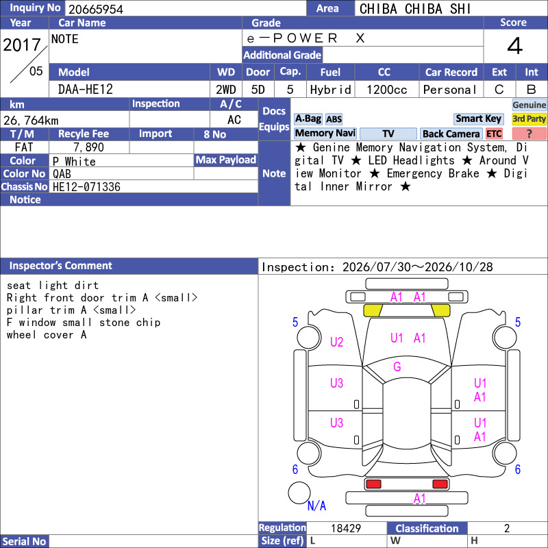Click the U3 mark on the left rear door
548x548 pixels.
click(336, 423)
